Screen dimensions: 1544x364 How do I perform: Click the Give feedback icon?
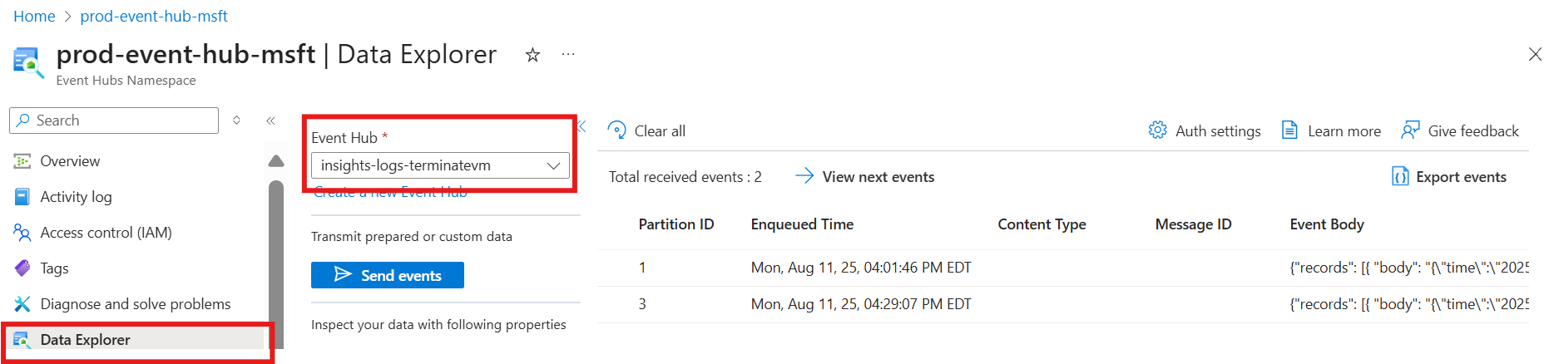point(1410,130)
